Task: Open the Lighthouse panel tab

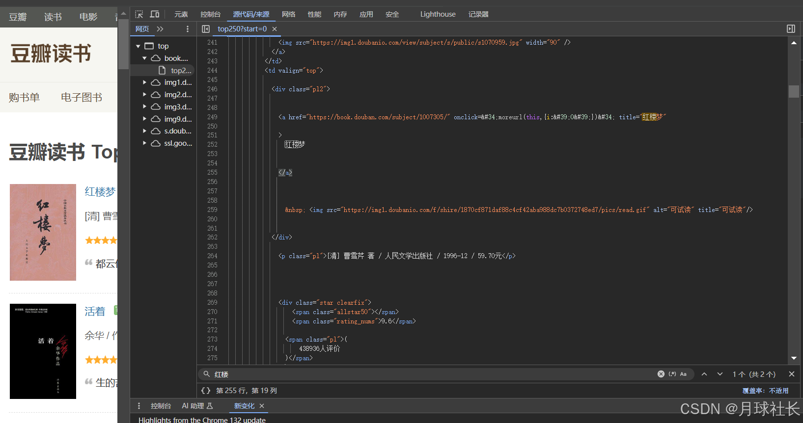Action: pos(438,14)
